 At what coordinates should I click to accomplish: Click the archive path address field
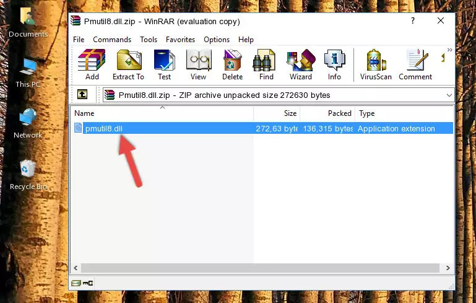[x=278, y=95]
